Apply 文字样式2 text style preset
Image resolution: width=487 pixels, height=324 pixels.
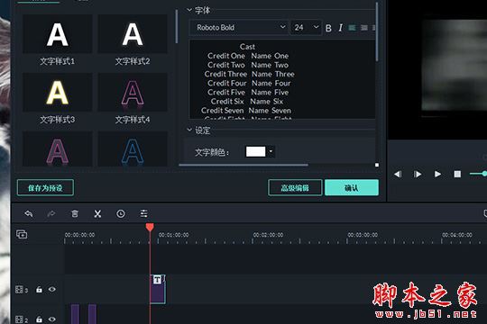133,34
